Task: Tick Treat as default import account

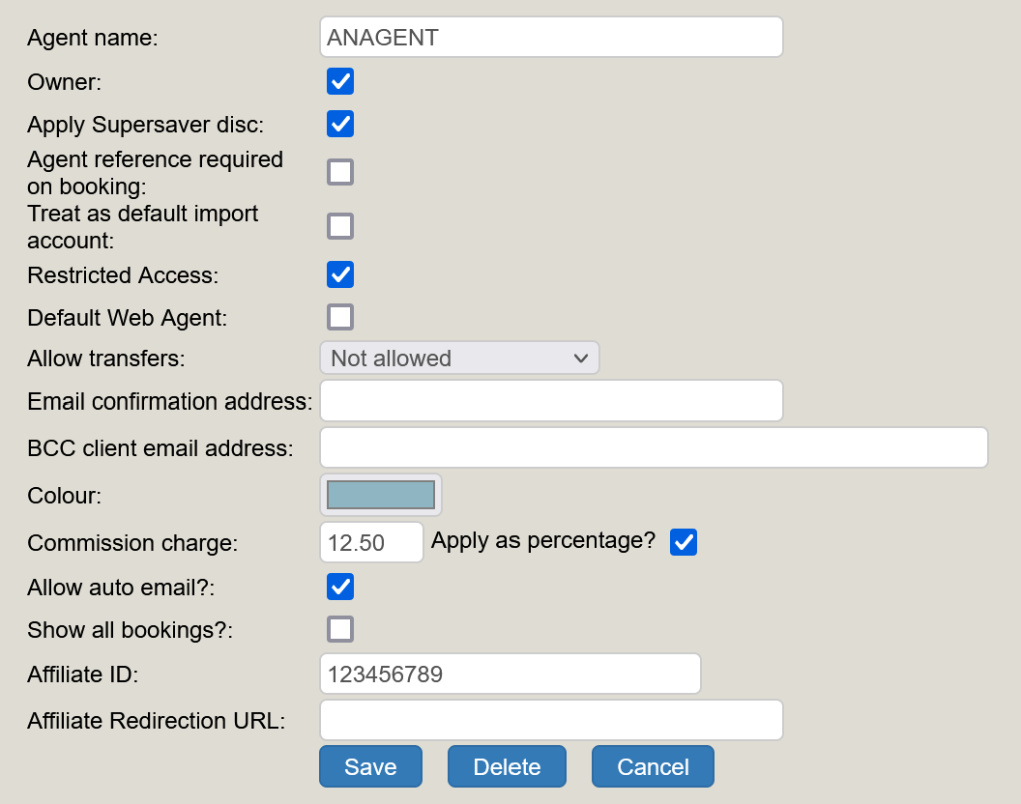Action: coord(340,226)
